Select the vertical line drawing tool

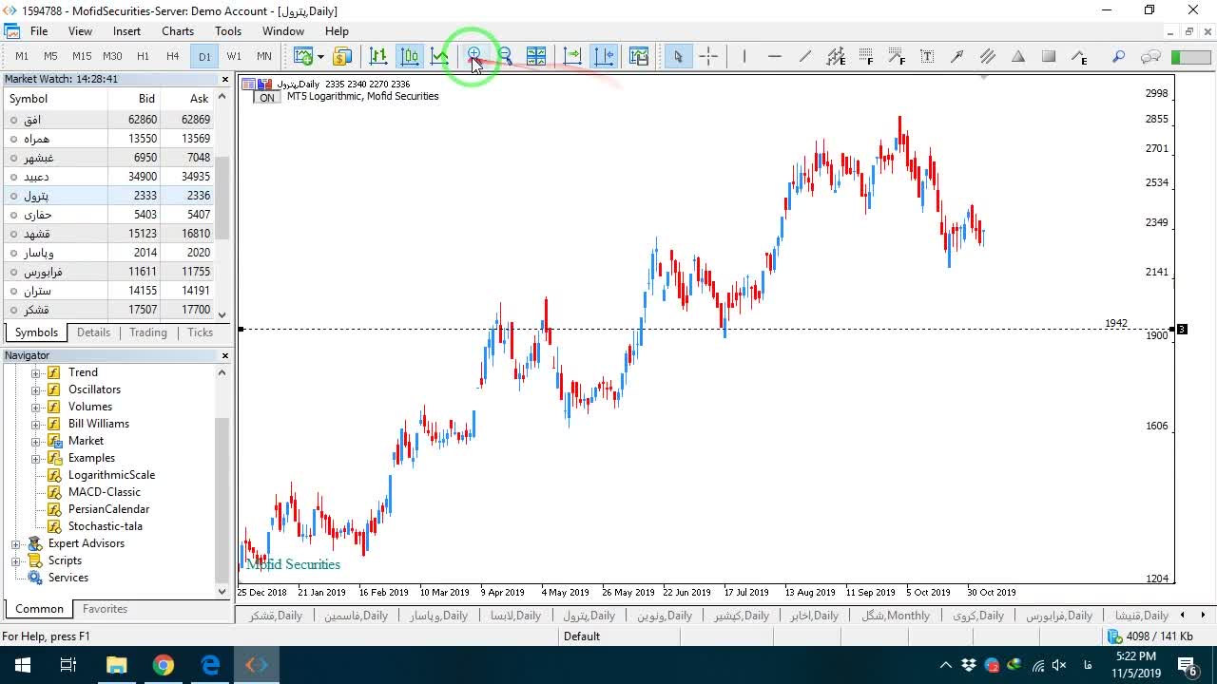(744, 56)
